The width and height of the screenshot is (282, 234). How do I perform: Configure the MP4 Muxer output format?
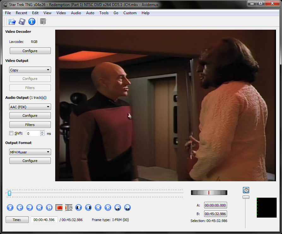tap(30, 160)
